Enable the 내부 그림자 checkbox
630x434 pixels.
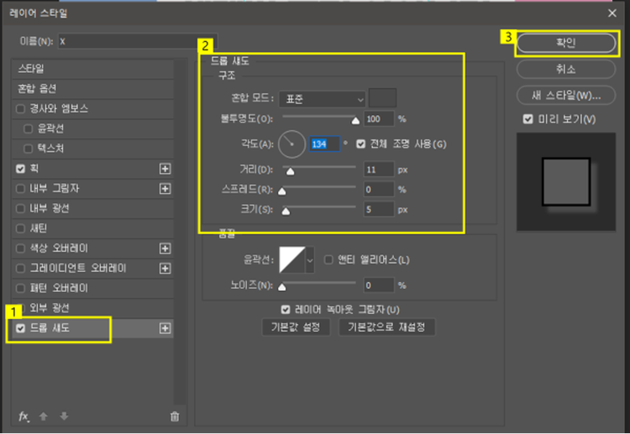pos(20,189)
